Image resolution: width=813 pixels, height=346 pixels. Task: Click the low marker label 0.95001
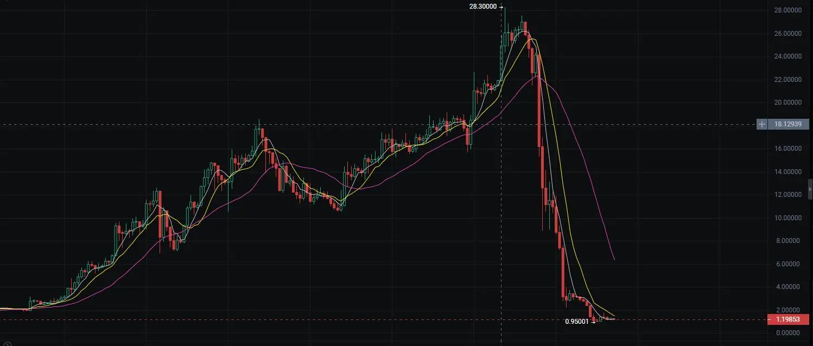pos(576,321)
